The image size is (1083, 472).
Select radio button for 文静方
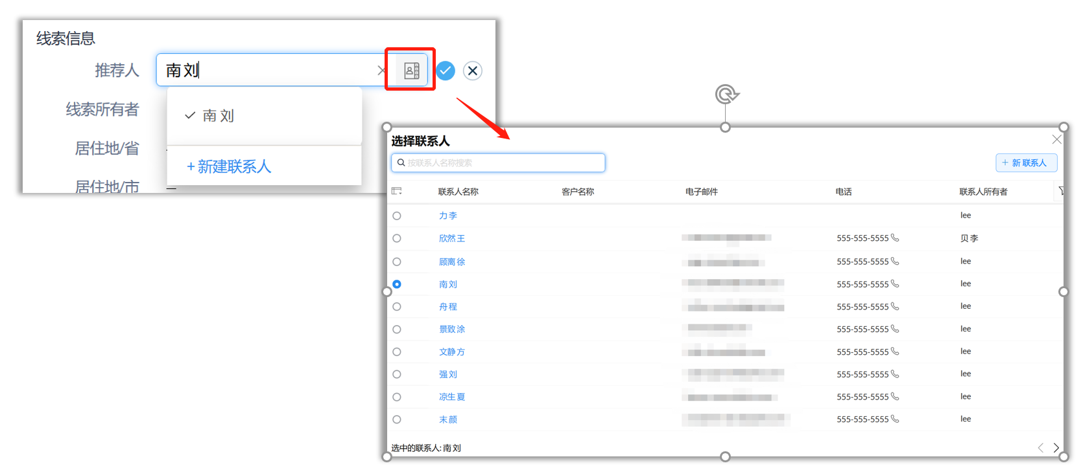[x=397, y=352]
